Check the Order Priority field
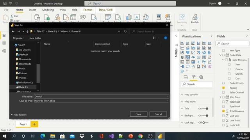The width and height of the screenshot is (250, 140). click(x=223, y=83)
